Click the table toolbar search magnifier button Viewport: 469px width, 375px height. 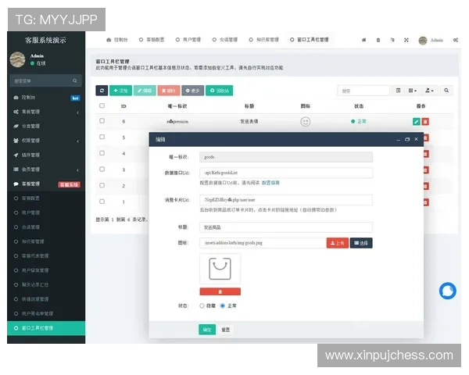coord(446,91)
